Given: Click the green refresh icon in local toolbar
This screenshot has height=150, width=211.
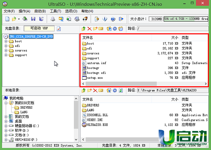Looking at the screenshot, I should click(x=121, y=90).
